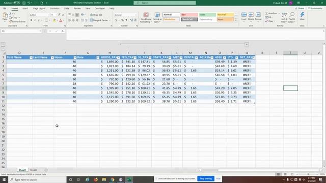Apply the Normal cell style

171,15
